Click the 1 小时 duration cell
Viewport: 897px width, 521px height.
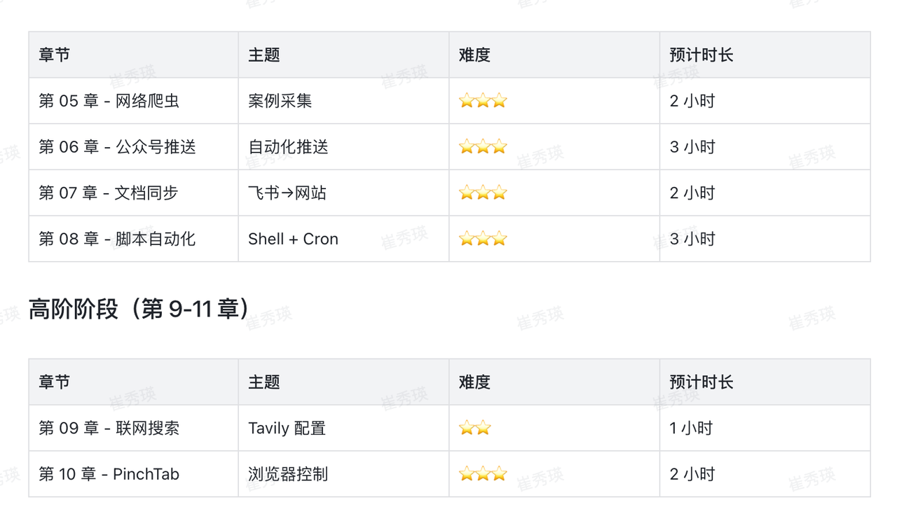691,428
